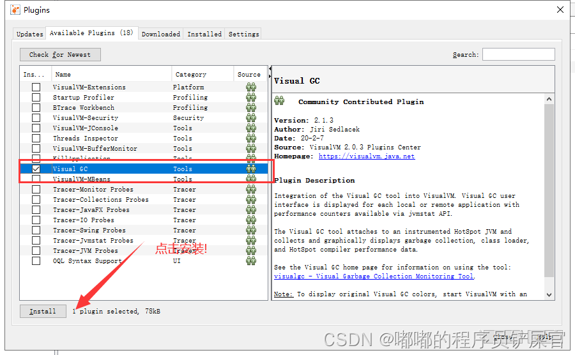Click the Plugins window title icon

(15, 10)
